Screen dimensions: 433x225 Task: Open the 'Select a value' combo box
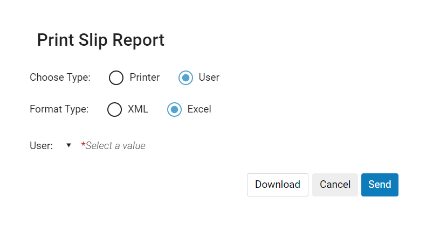tap(115, 145)
